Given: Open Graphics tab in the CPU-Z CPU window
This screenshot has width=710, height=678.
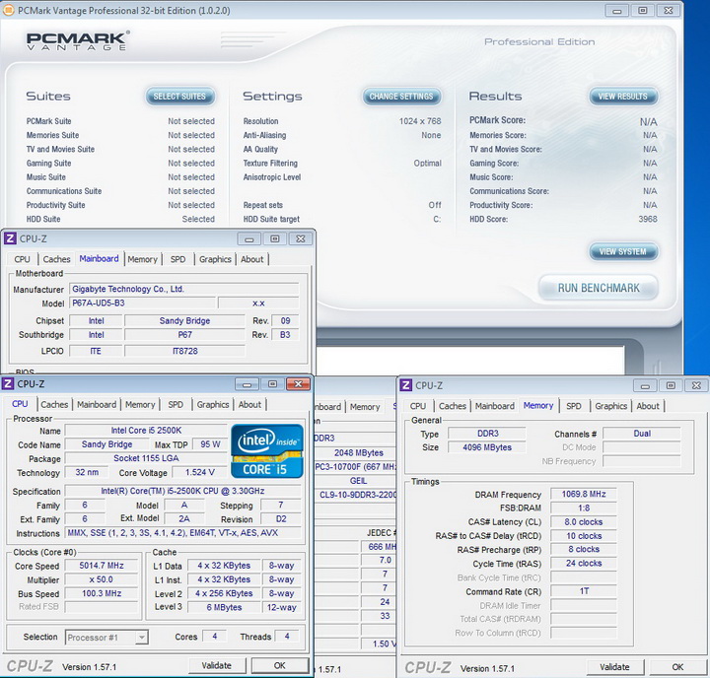Looking at the screenshot, I should (x=213, y=405).
